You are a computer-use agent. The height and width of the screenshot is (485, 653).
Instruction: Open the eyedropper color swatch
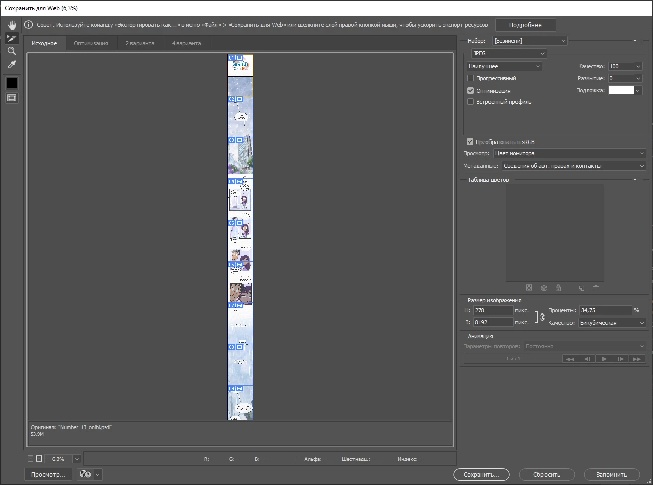[12, 83]
